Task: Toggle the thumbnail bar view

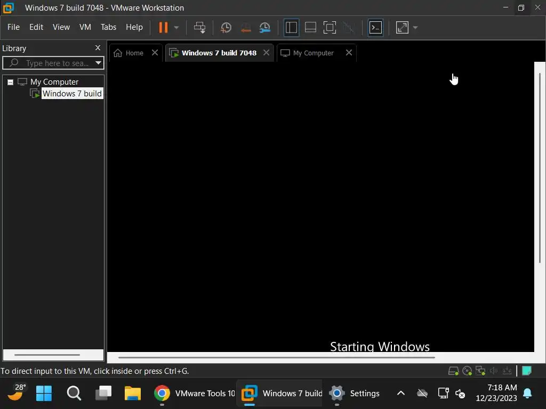Action: 310,28
